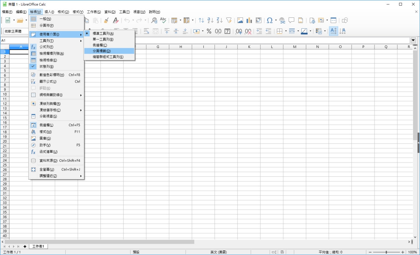Insert comment speech bubble icon
This screenshot has height=255, width=420.
[x=291, y=20]
